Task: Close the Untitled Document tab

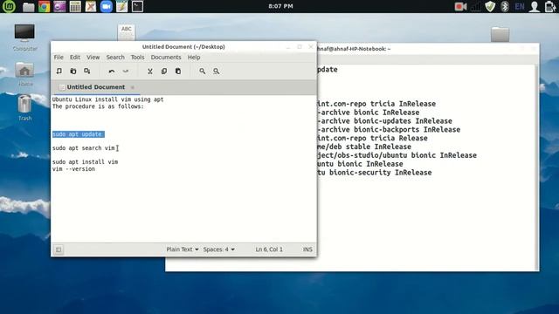Action: click(132, 87)
